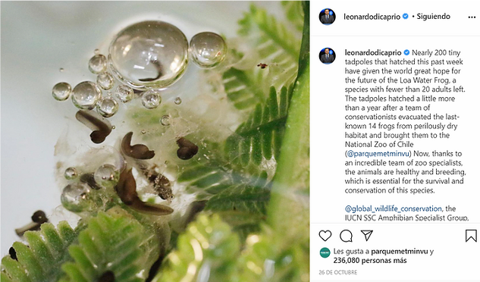The image size is (480, 282).
Task: Click the 26 DE OCTUBRE timestamp
Action: point(338,272)
